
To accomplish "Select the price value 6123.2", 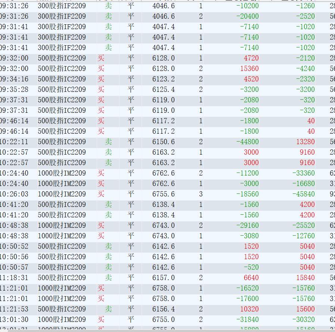I will (x=164, y=79).
